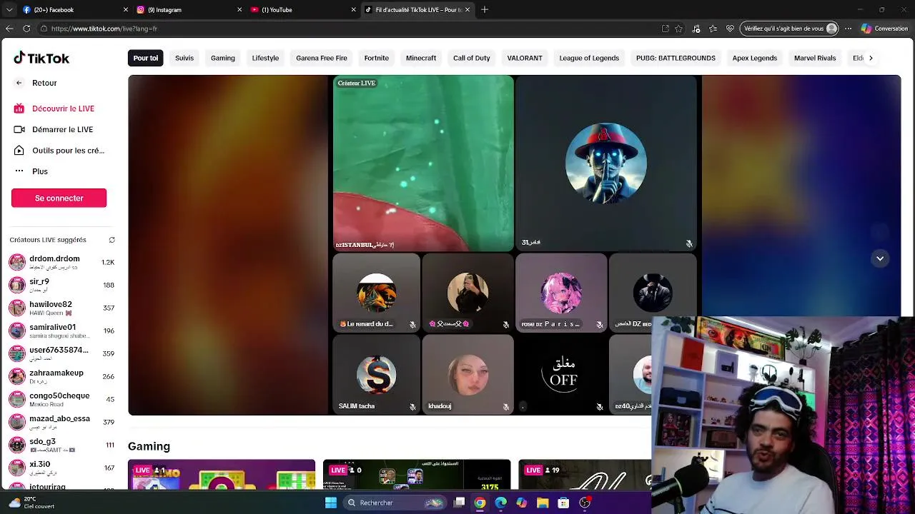Click the rose dz Paris guest tile

(561, 293)
